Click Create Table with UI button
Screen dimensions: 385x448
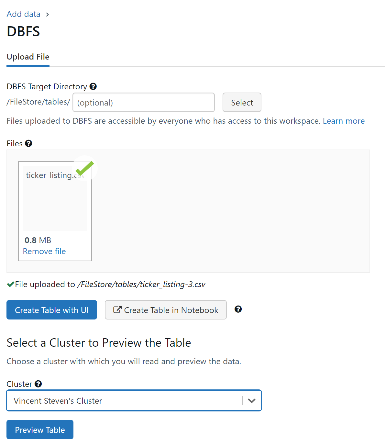coord(52,310)
